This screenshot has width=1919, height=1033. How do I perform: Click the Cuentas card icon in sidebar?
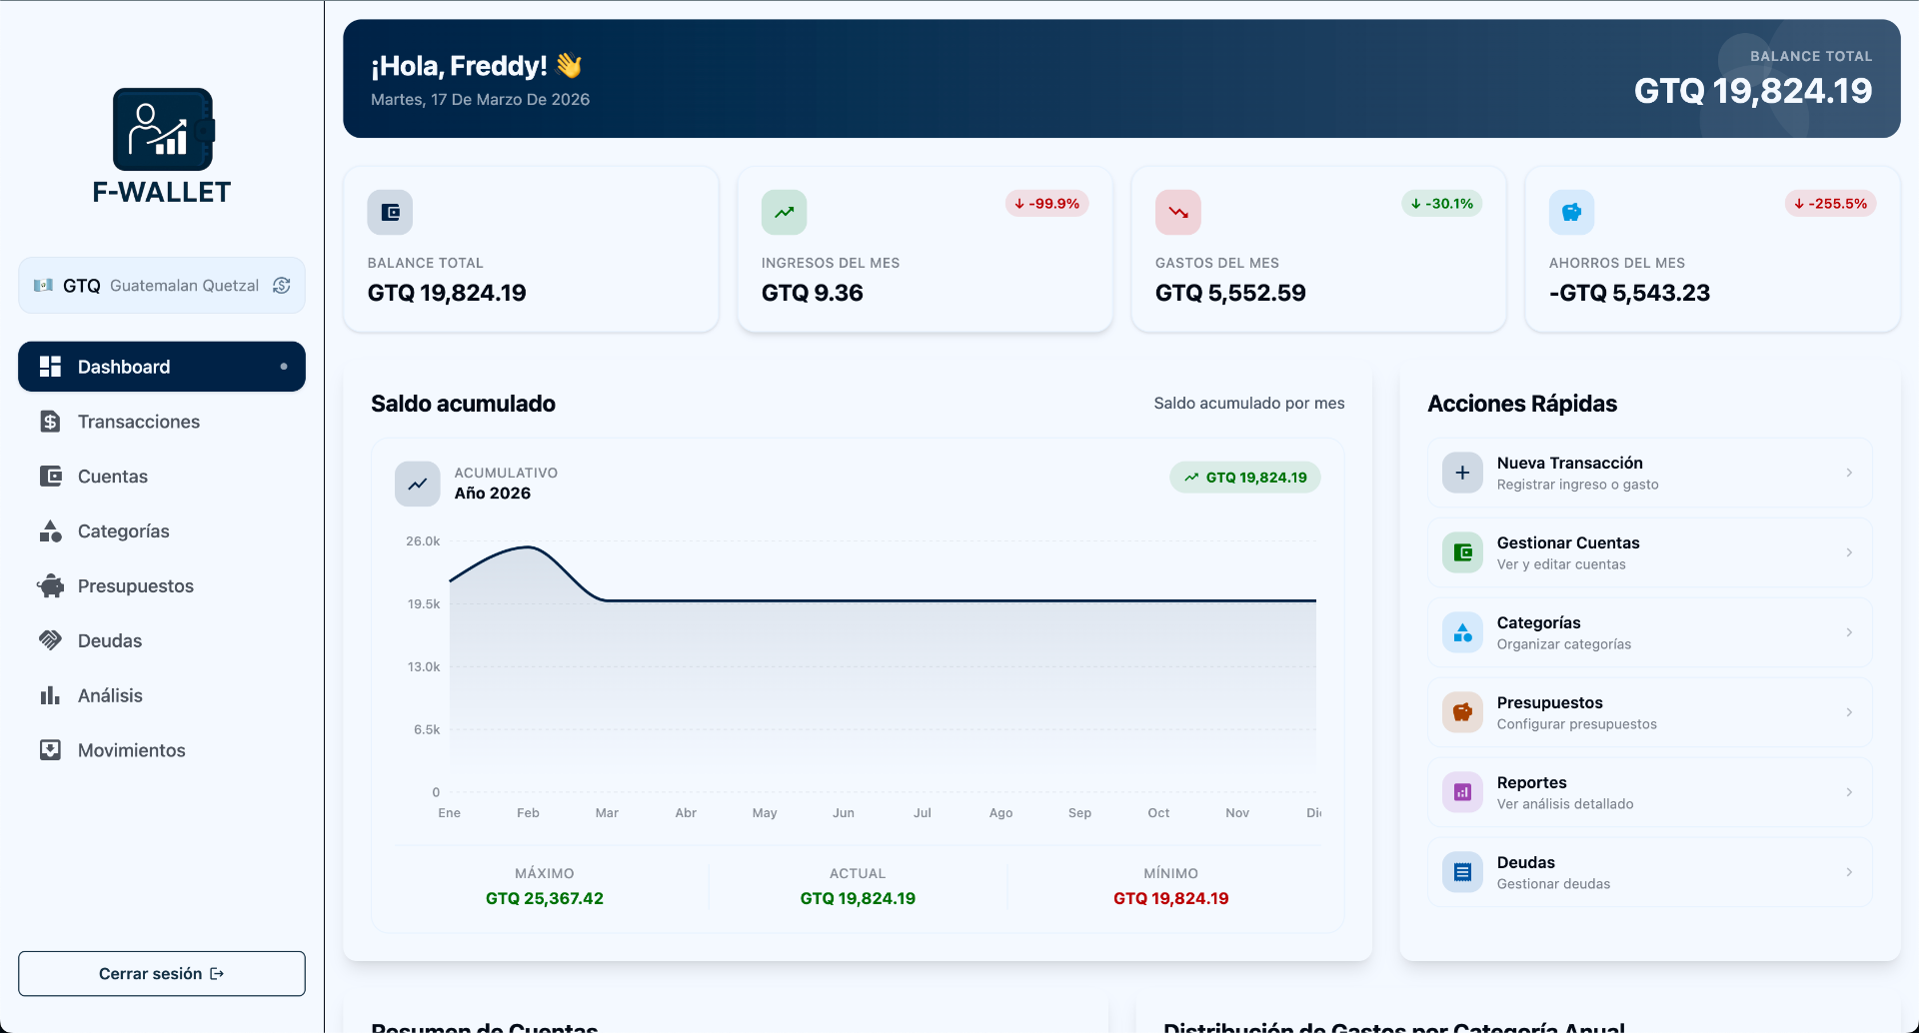(x=51, y=477)
